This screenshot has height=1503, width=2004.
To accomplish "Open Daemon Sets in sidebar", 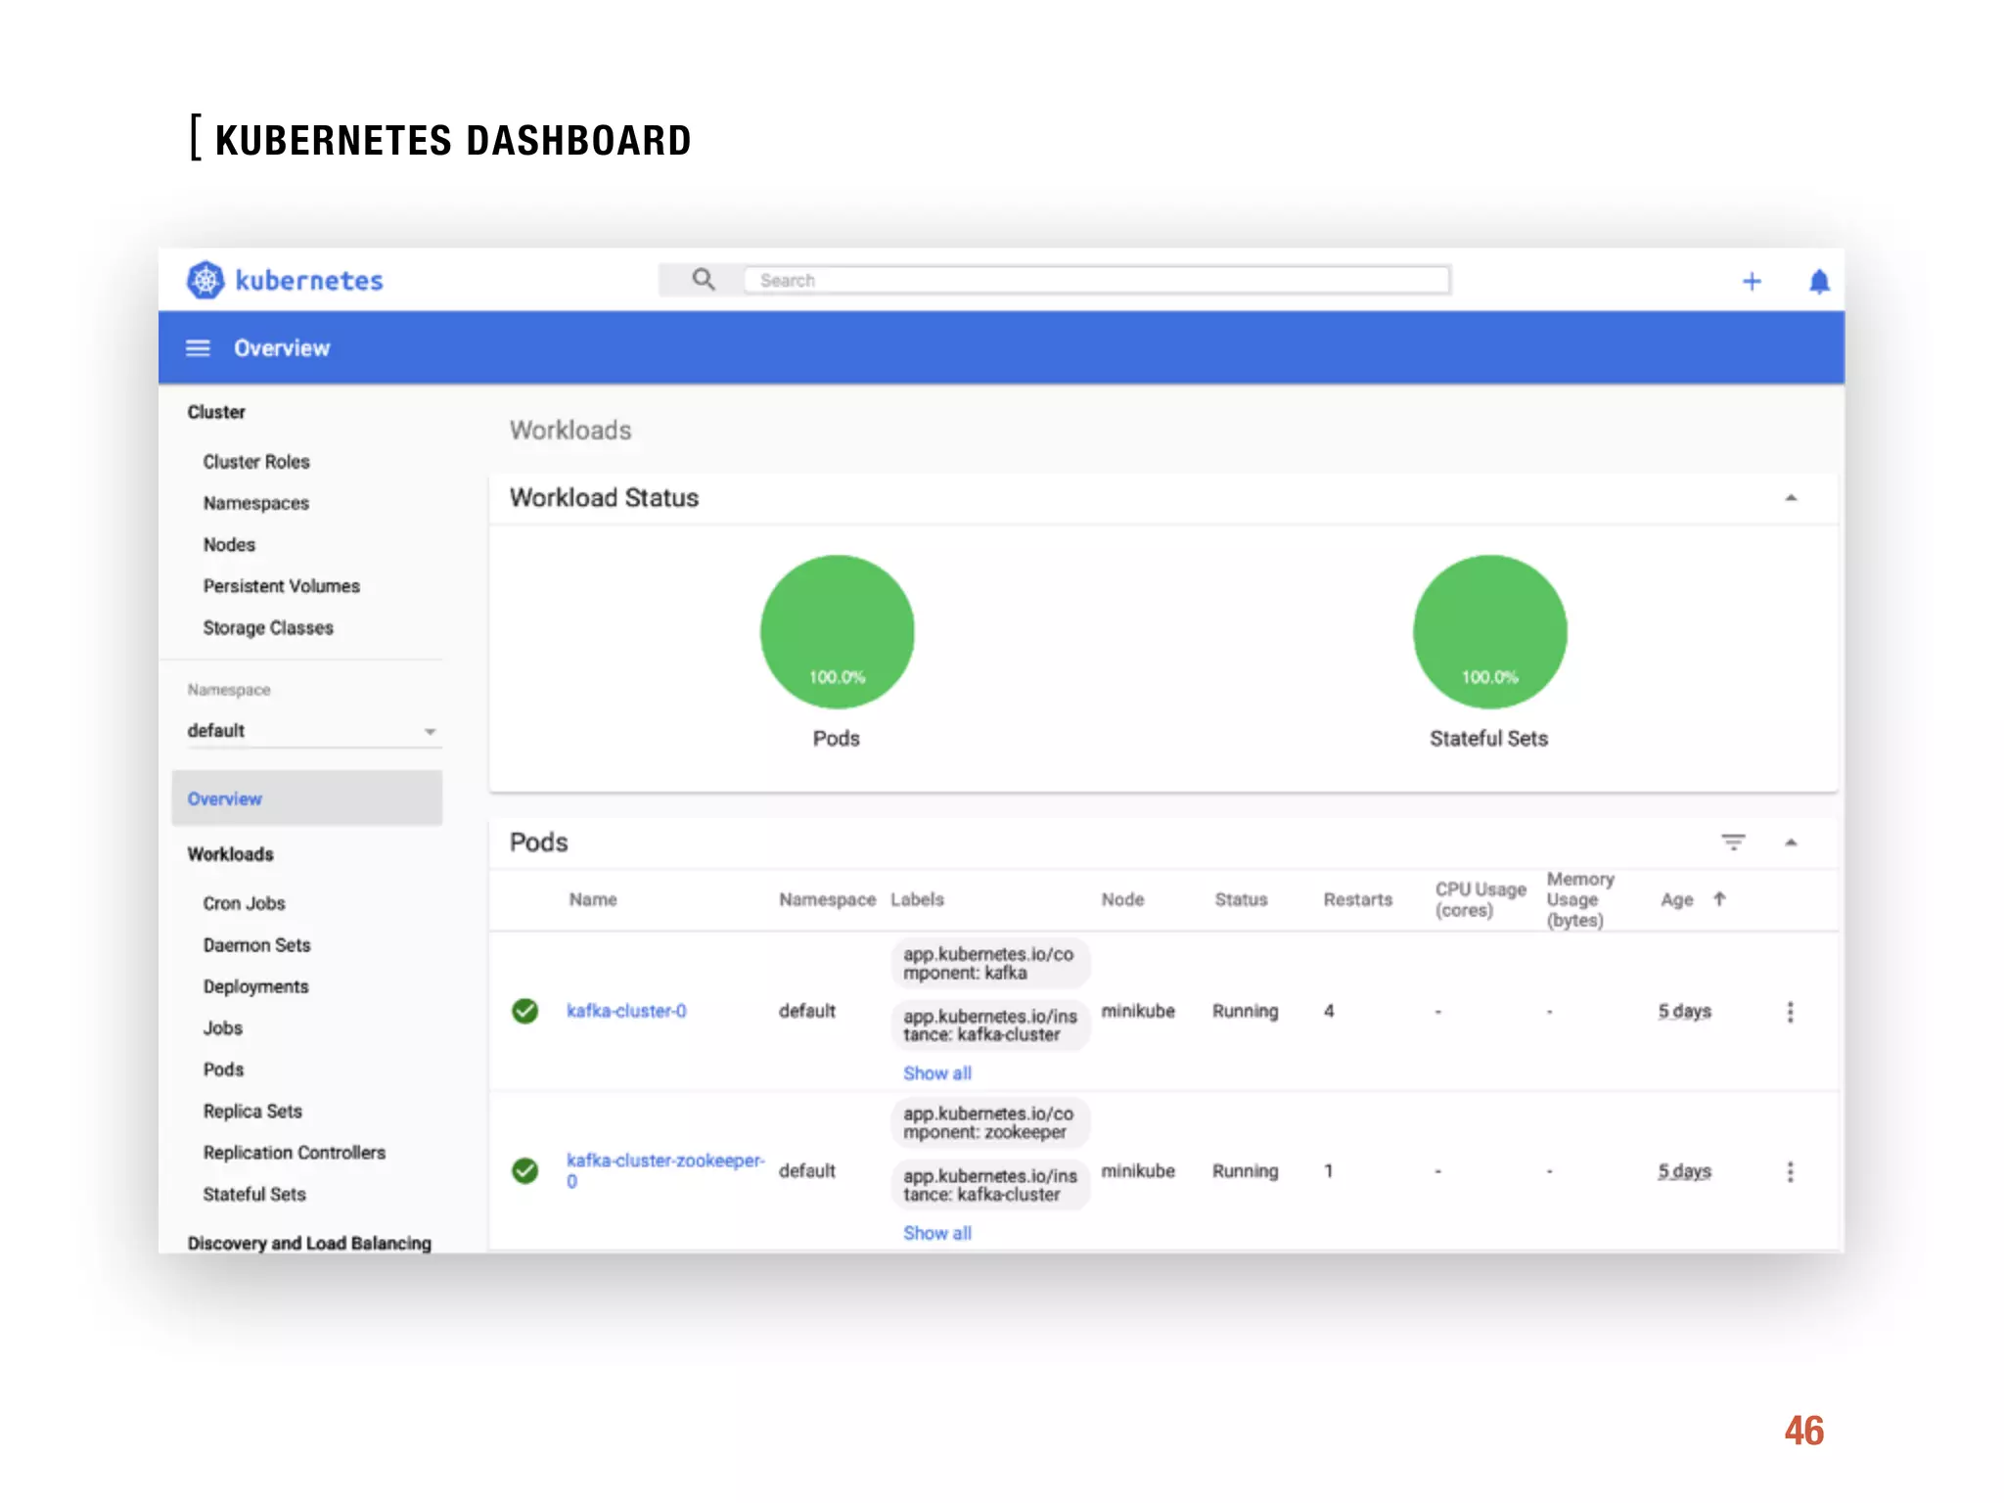I will pyautogui.click(x=256, y=945).
